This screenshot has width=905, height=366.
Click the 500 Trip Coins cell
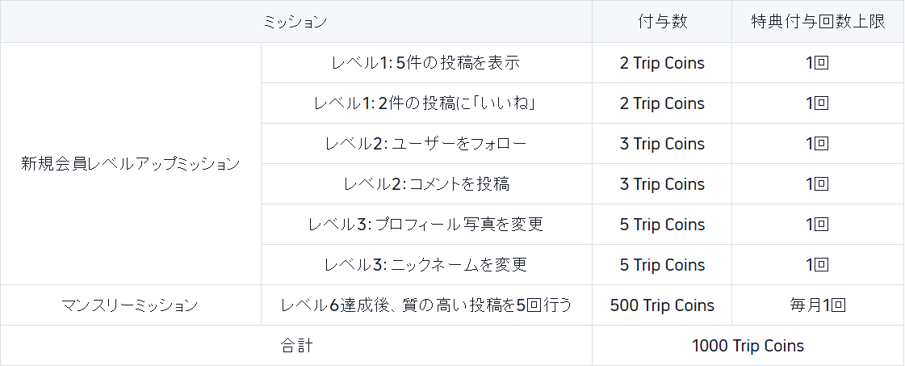662,305
